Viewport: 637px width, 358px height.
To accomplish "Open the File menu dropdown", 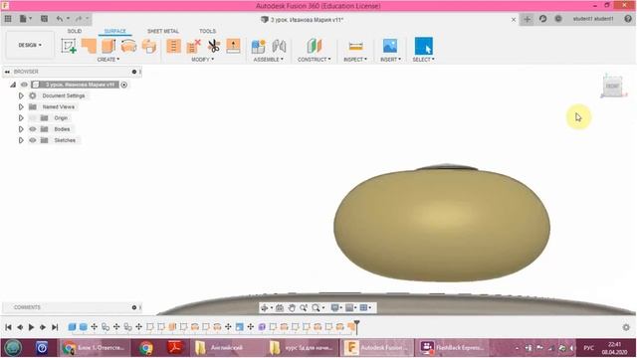I will pos(26,19).
